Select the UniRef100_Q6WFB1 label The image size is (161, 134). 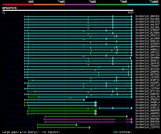pyautogui.click(x=147, y=72)
